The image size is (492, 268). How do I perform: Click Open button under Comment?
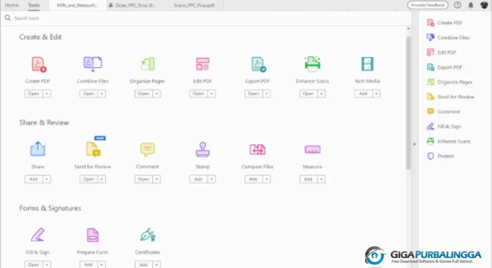coord(143,179)
